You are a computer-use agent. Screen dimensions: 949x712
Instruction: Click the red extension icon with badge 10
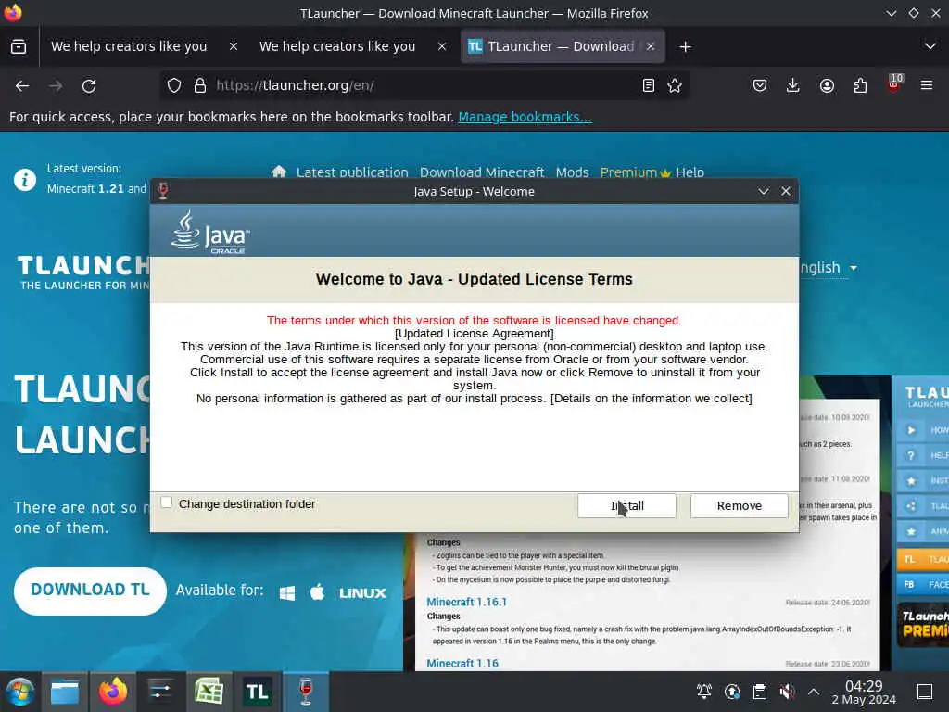(x=894, y=83)
